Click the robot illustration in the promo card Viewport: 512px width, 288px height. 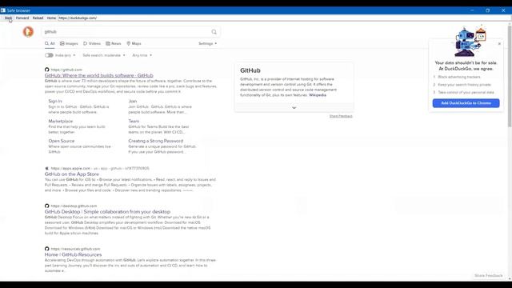coord(470,42)
